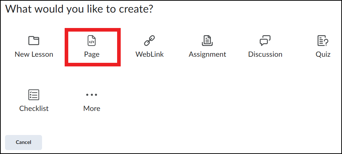Expand more options via the ellipsis icon
342x154 pixels.
click(x=92, y=95)
